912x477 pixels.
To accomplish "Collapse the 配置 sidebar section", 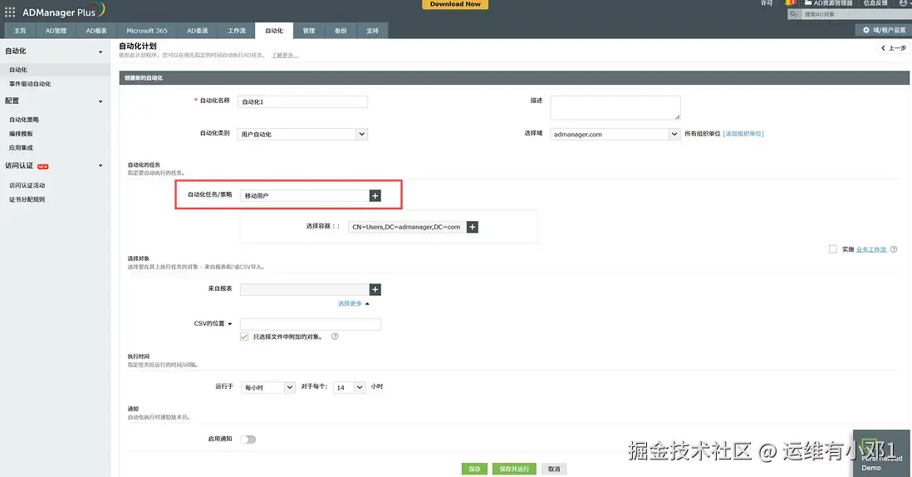I will [x=101, y=101].
